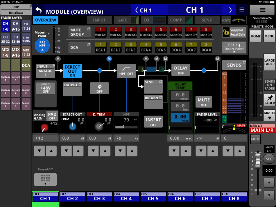276x207 pixels.
Task: Click the MAIN L/R SEL button
Action: pyautogui.click(x=269, y=159)
